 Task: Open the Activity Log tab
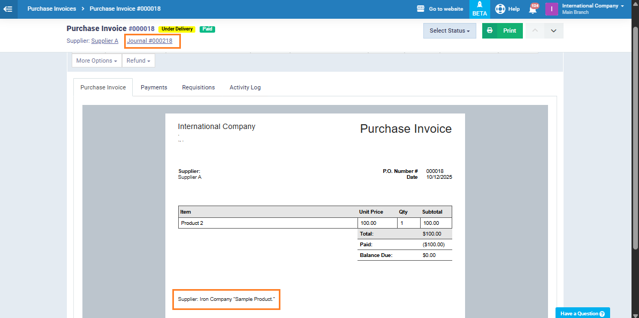(245, 87)
